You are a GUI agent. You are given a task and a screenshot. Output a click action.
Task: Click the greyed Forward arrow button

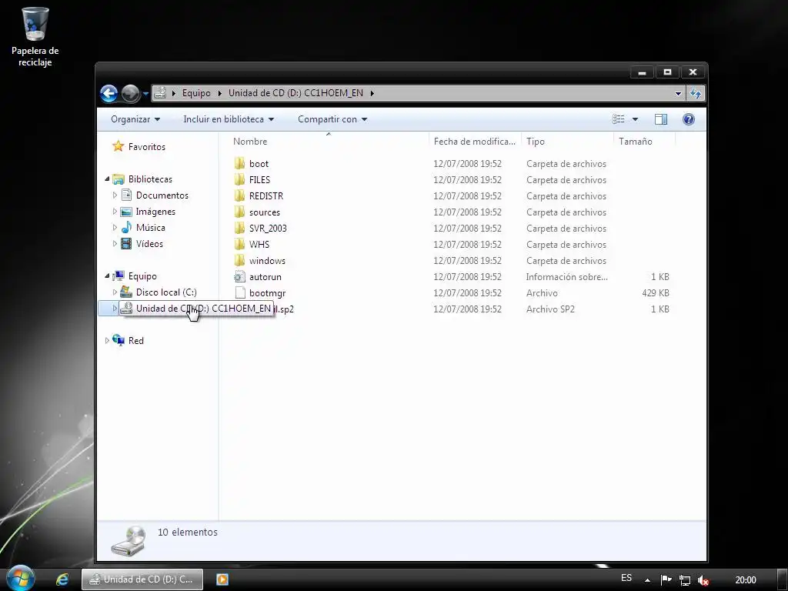coord(130,93)
